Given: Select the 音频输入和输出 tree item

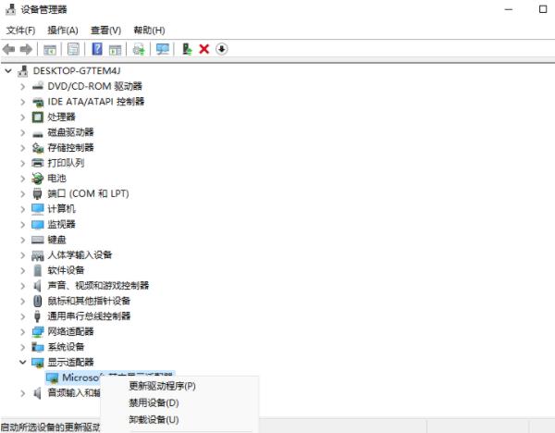Looking at the screenshot, I should point(74,392).
